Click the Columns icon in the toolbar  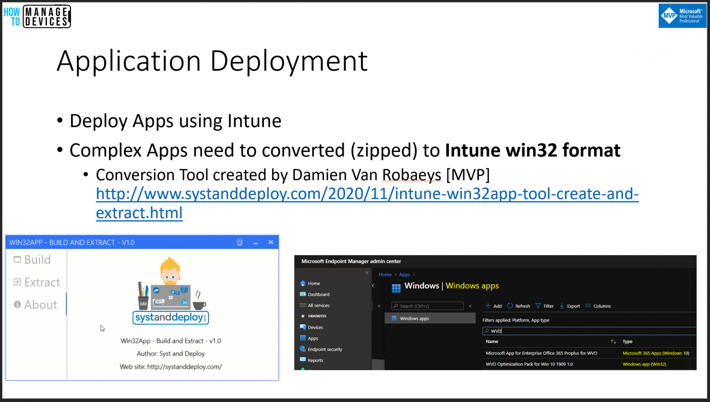click(588, 306)
